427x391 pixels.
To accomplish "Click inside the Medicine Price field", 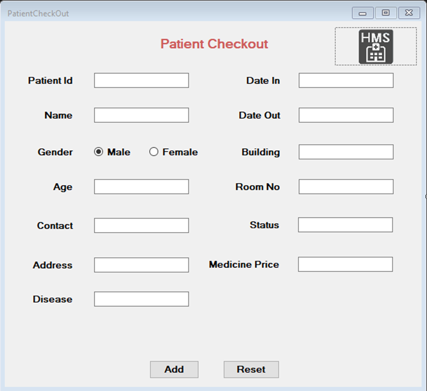I will (x=345, y=264).
